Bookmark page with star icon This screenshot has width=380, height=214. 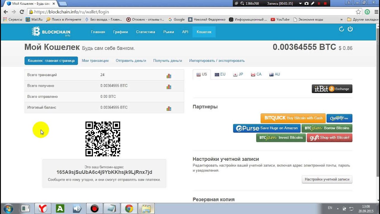[358, 12]
